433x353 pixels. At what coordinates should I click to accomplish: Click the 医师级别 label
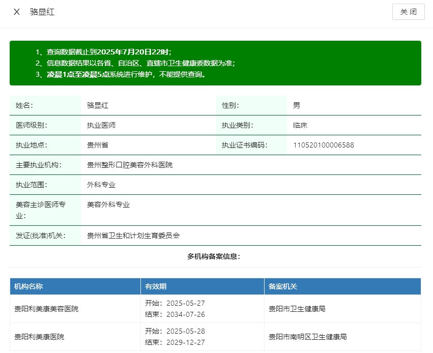32,125
